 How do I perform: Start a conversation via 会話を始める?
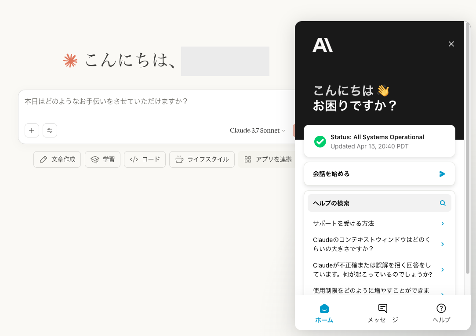coord(379,174)
